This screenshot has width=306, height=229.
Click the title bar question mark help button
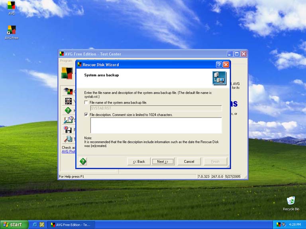coord(219,64)
